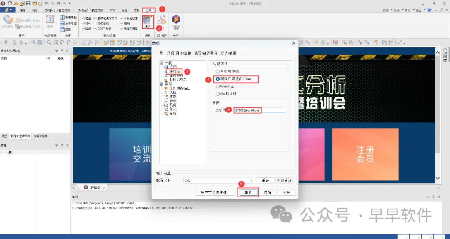Screen dimensions: 450x239
Task: Click the 取消 cancel button
Action: point(267,192)
